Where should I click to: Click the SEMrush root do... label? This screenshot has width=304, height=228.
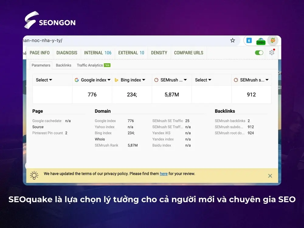[x=230, y=133]
